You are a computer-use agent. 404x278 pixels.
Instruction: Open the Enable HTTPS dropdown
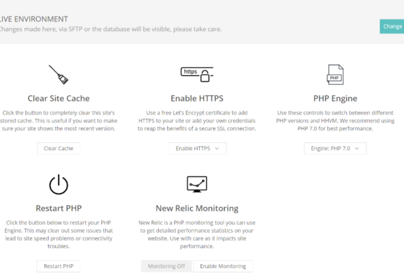click(197, 149)
